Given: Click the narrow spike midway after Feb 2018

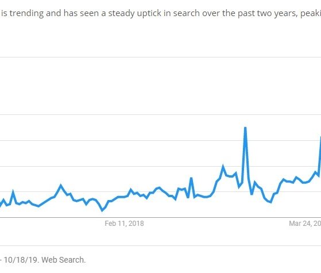Looking at the screenshot, I should [191, 178].
